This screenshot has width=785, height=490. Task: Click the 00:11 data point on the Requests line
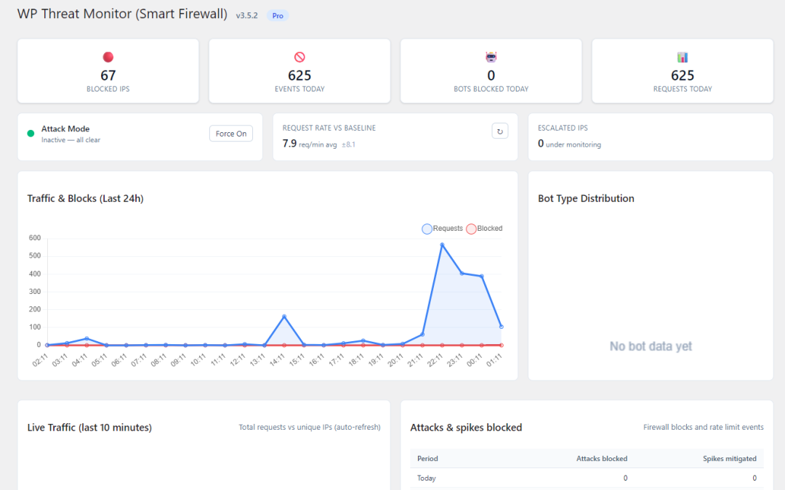tap(482, 276)
